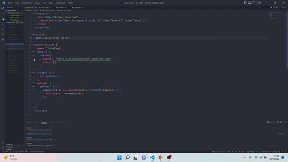Open components/UserCard.vue link in terminal output
This screenshot has width=288, height=162.
[42, 134]
